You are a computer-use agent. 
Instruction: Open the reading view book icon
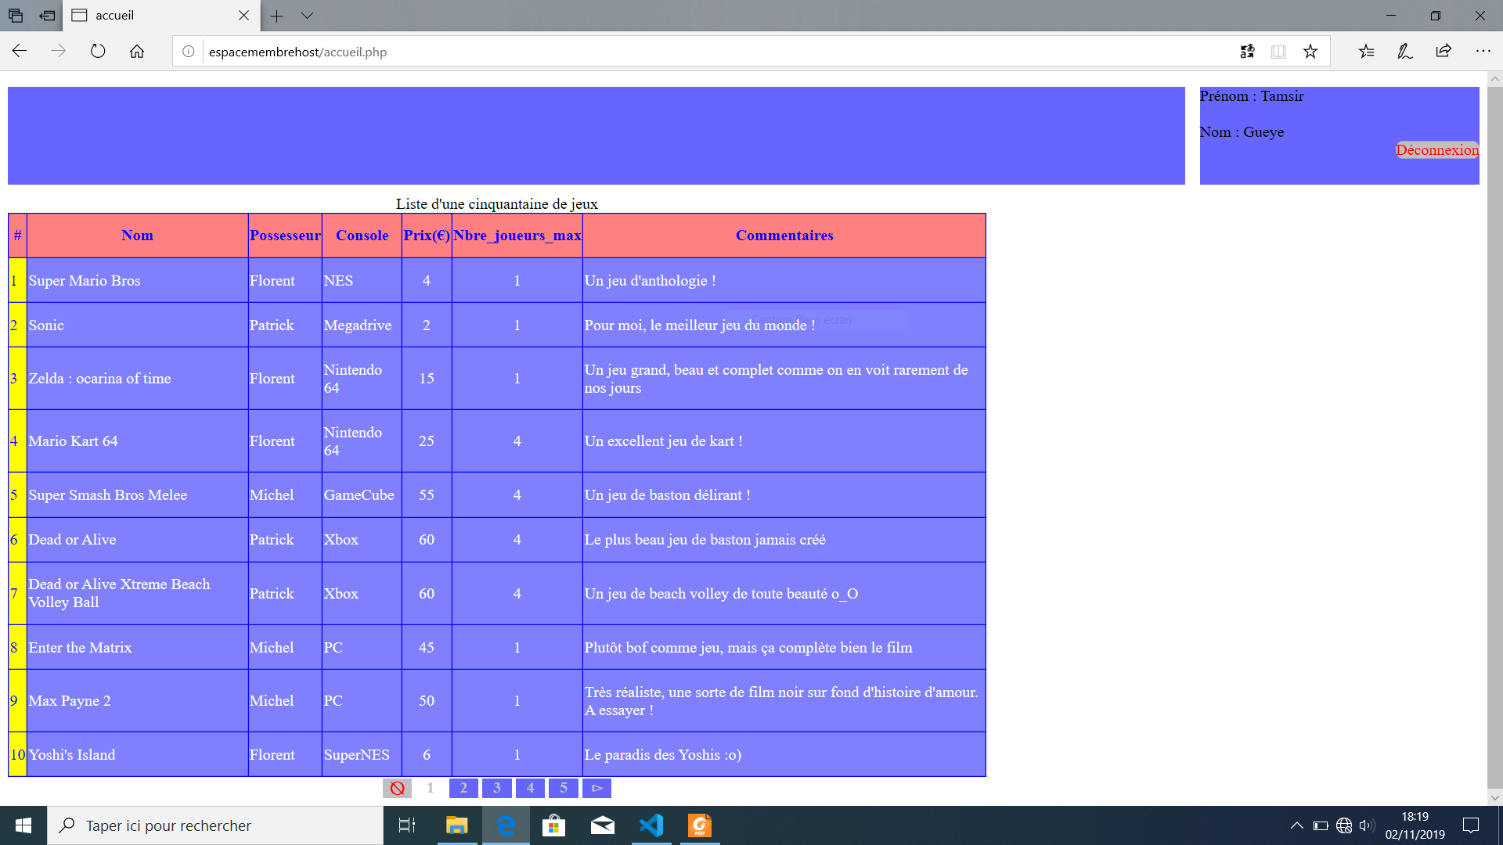[x=1278, y=52]
